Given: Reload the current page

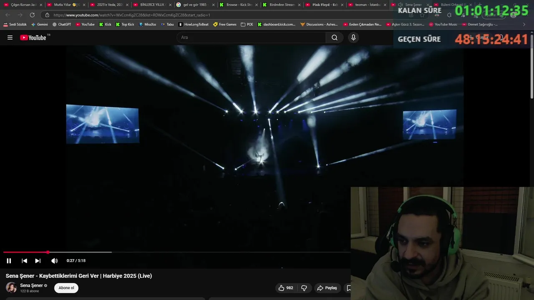Looking at the screenshot, I should coord(32,15).
